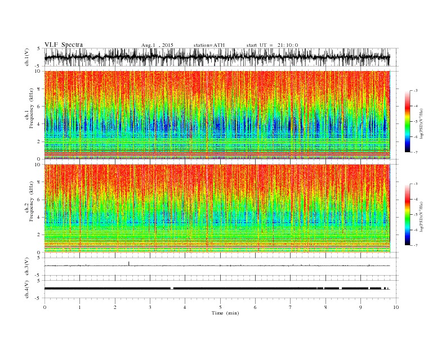Click the ch.1 spectrogram "6" kHz tick label
Image resolution: width=446 pixels, height=345 pixels.
(39, 107)
